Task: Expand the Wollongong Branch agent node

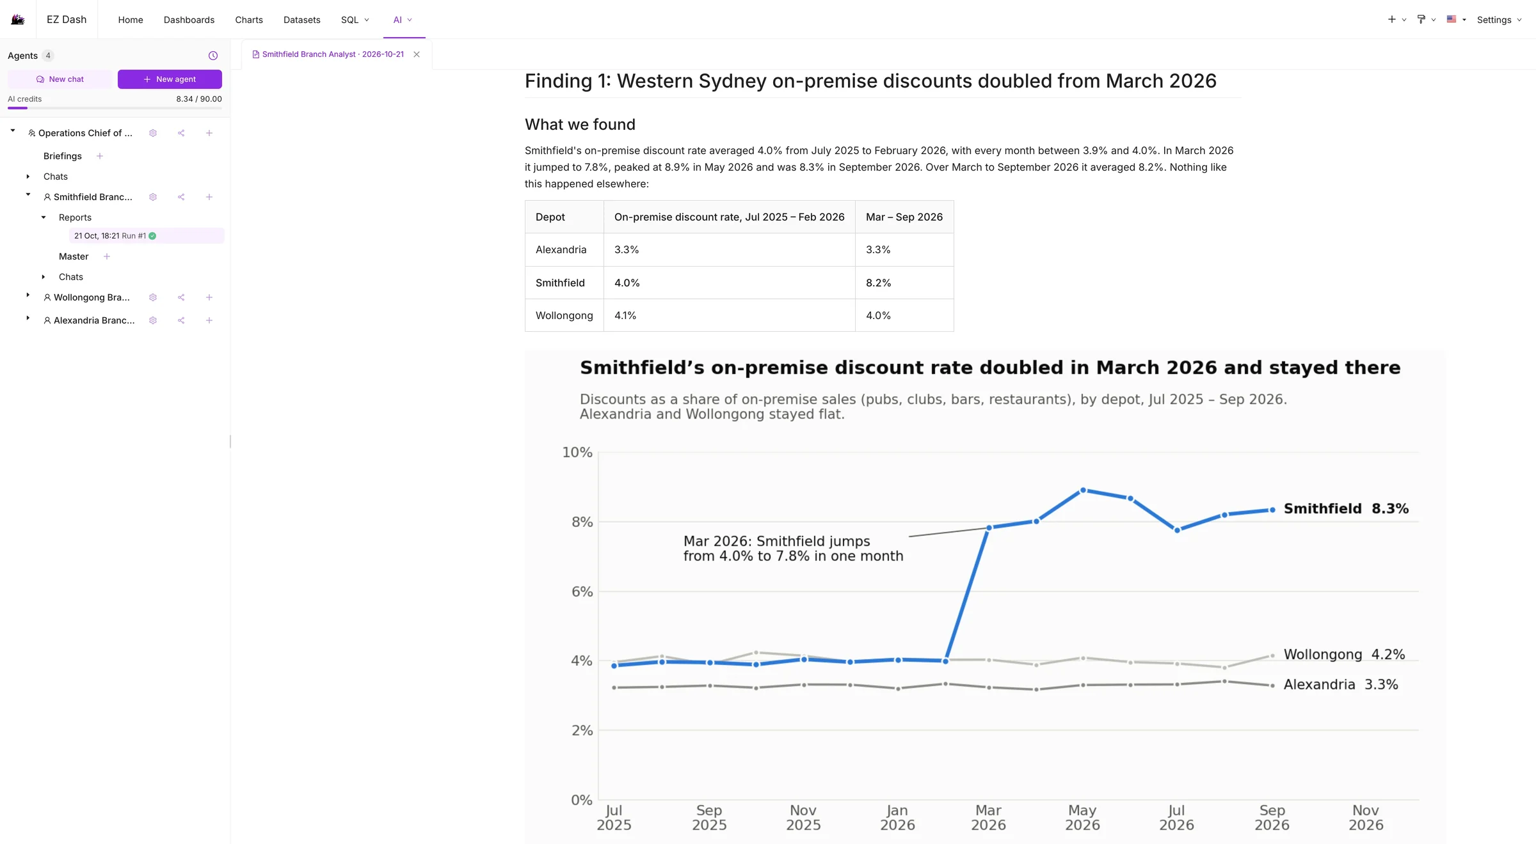Action: click(x=28, y=295)
